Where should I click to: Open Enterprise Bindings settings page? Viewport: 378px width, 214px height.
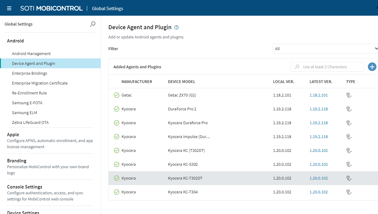(x=29, y=73)
